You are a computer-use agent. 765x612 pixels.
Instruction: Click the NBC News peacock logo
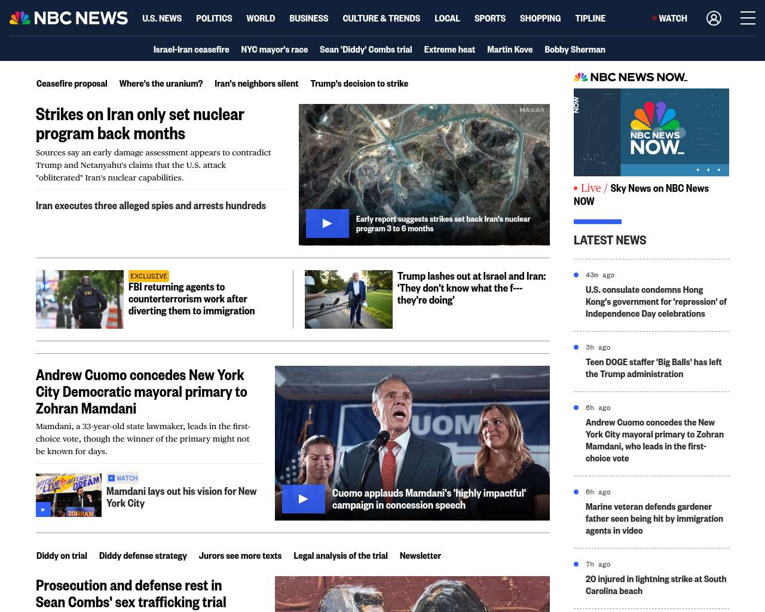[x=69, y=18]
